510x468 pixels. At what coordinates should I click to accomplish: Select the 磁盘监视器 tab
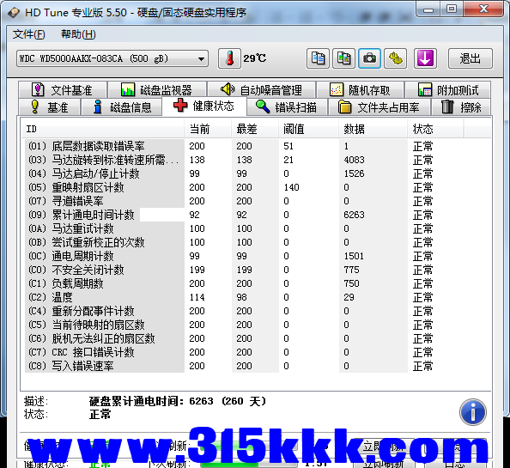click(x=157, y=89)
